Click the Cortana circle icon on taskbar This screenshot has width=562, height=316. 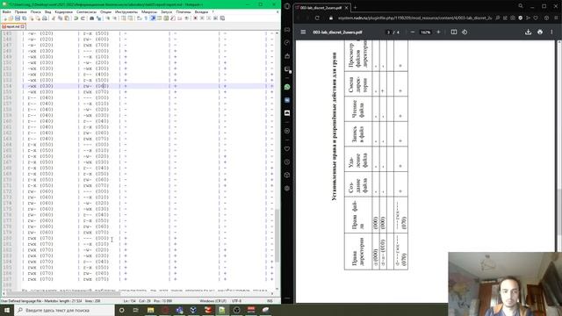tap(121, 310)
